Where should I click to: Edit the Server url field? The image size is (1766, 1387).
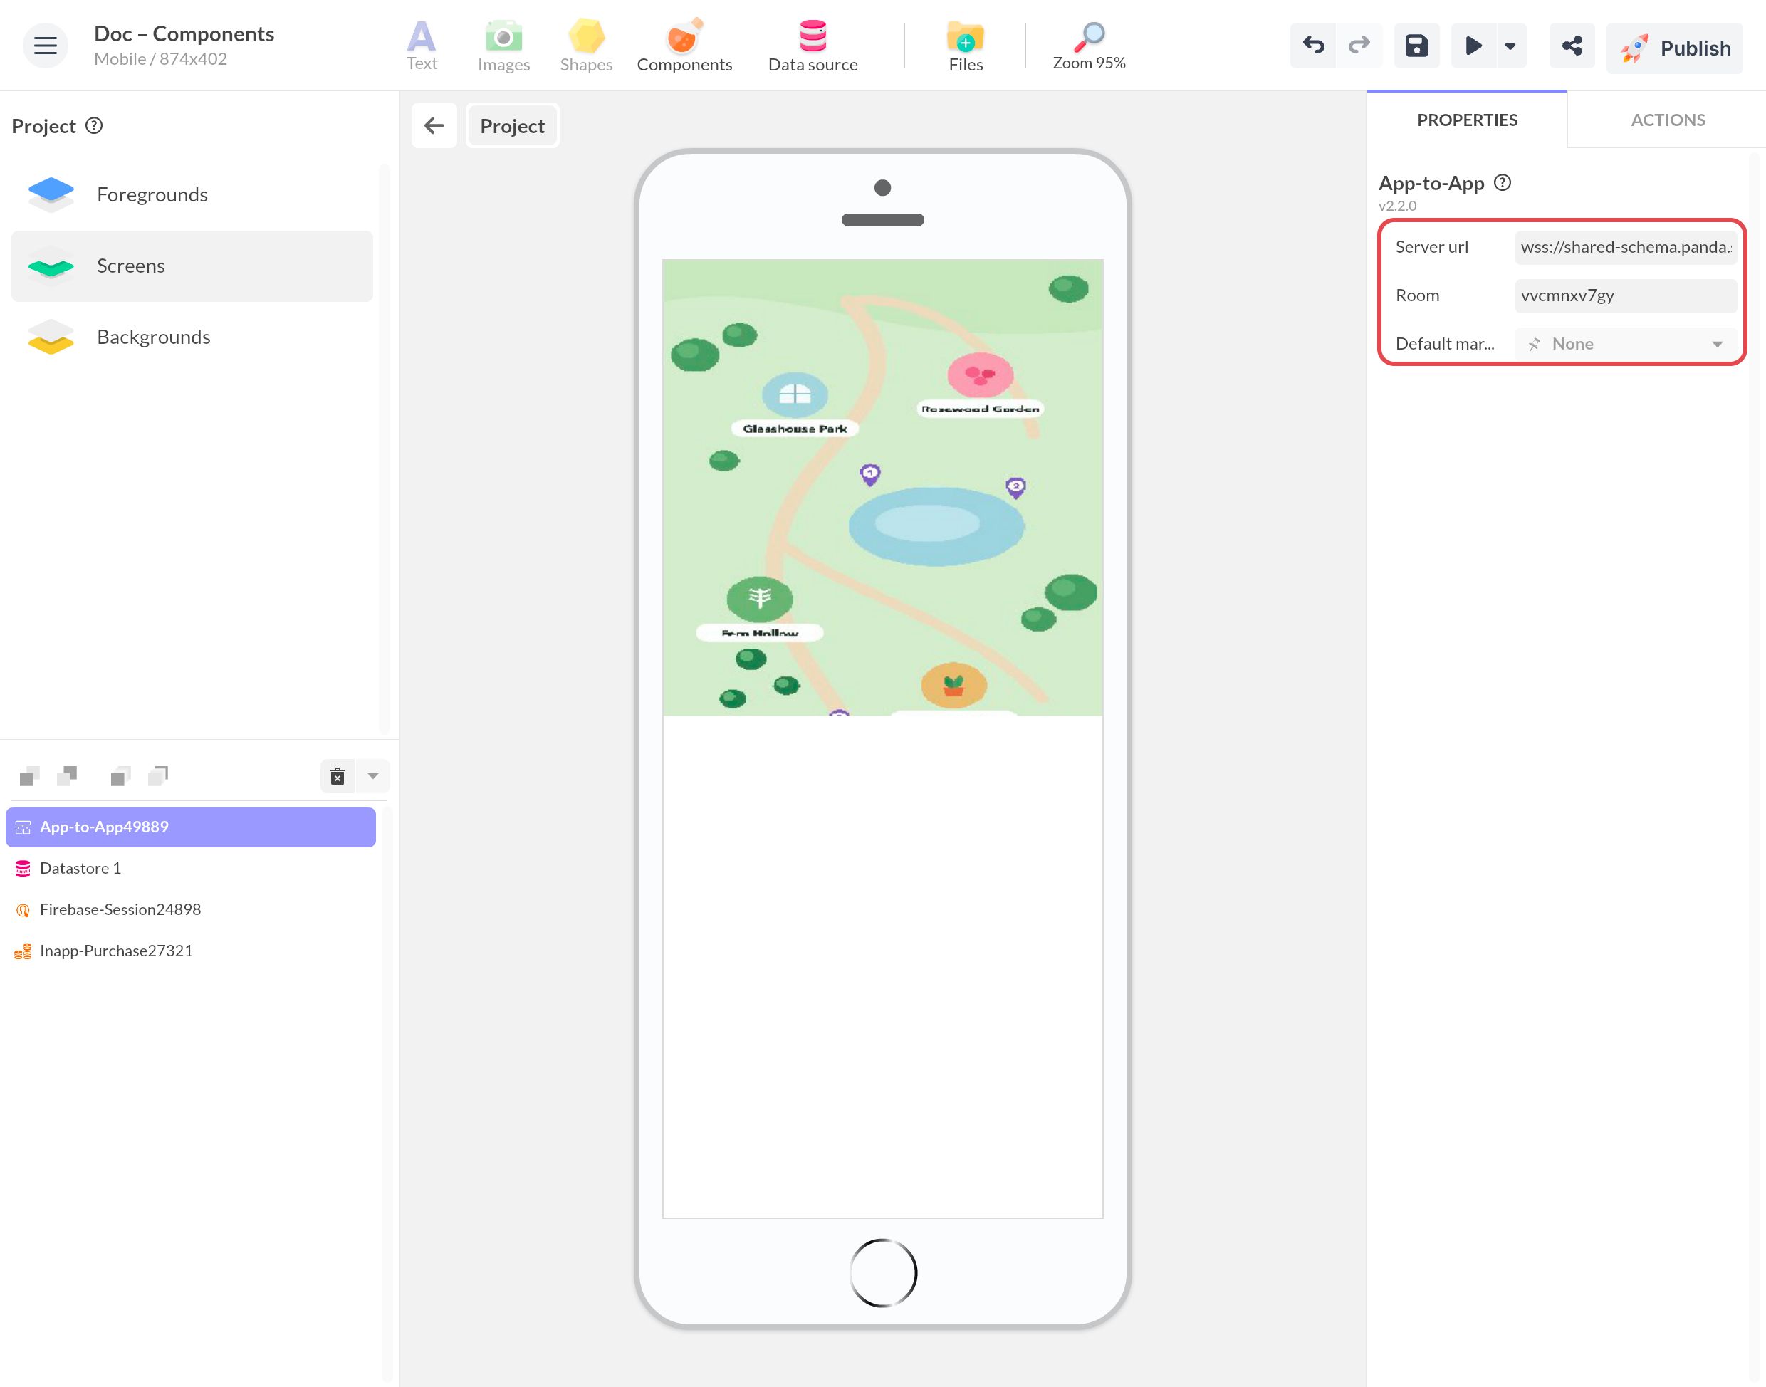[1625, 247]
